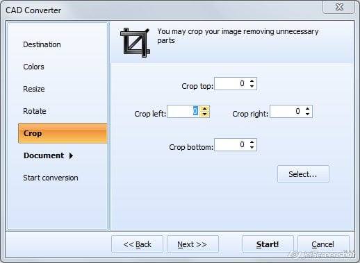This screenshot has height=263, width=360.
Task: Decrease Crop left value with down arrow
Action: coord(204,114)
